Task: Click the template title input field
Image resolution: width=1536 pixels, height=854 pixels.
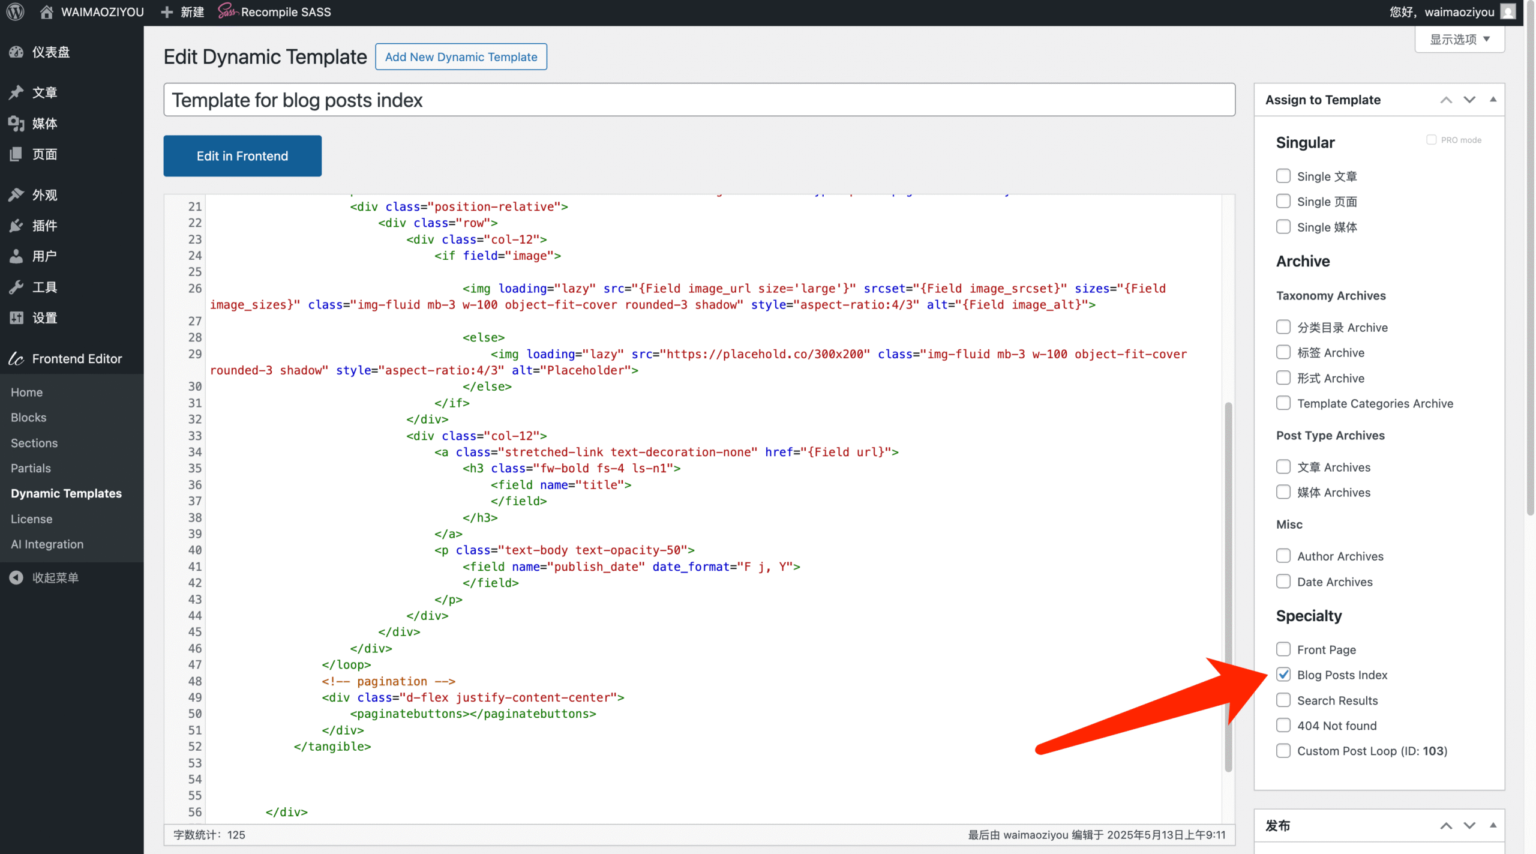Action: (x=699, y=100)
